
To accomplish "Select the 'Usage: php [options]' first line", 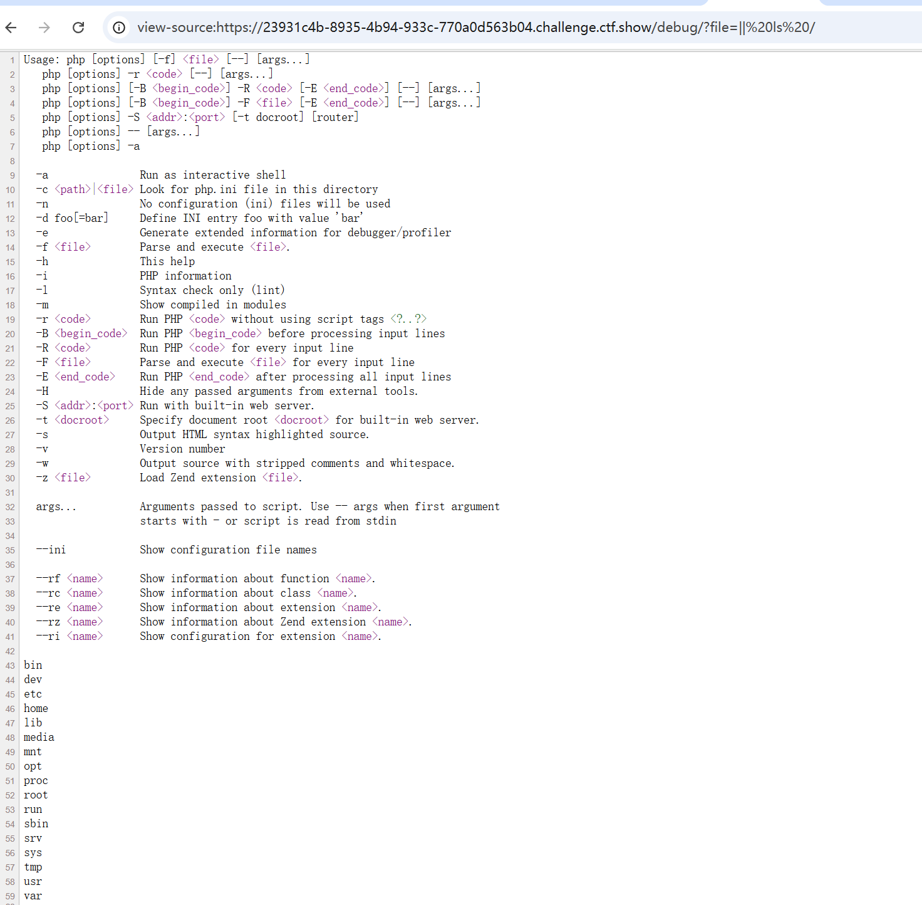I will (167, 60).
